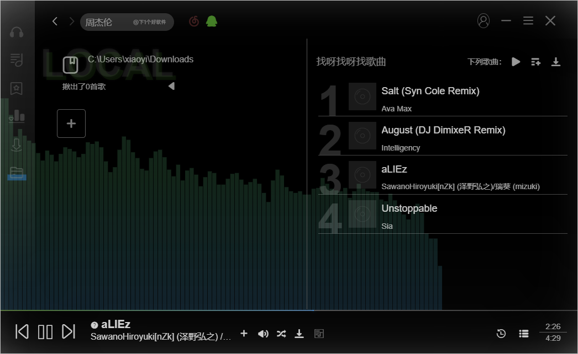Image resolution: width=578 pixels, height=354 pixels.
Task: Open the playback history clock icon
Action: (501, 334)
